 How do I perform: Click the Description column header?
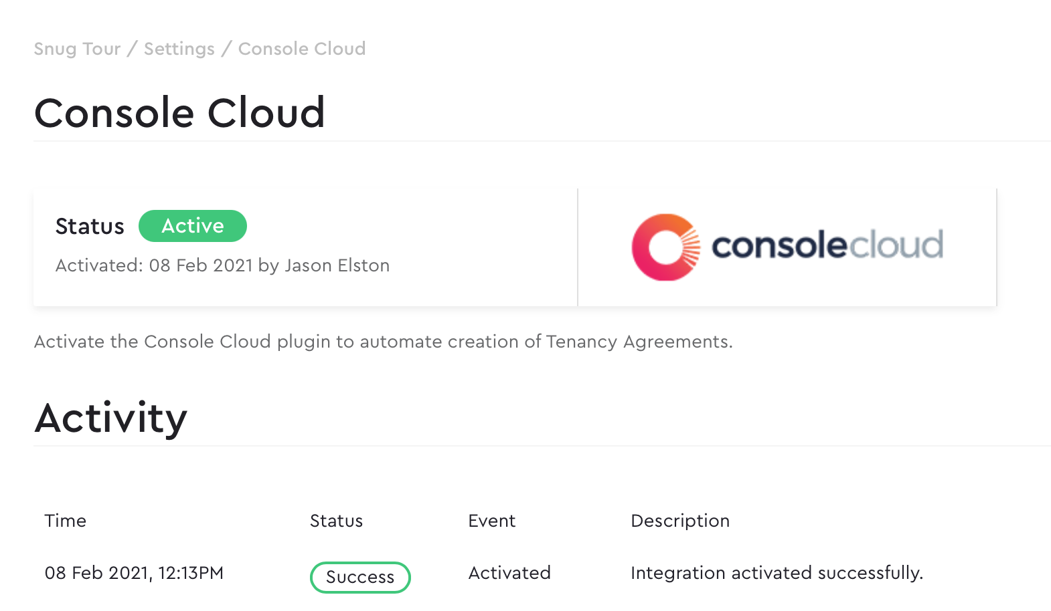tap(680, 521)
